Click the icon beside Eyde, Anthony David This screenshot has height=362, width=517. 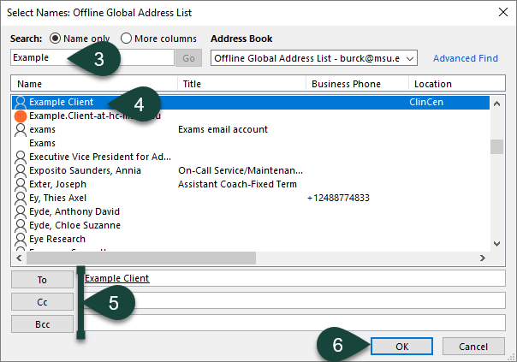click(x=21, y=211)
